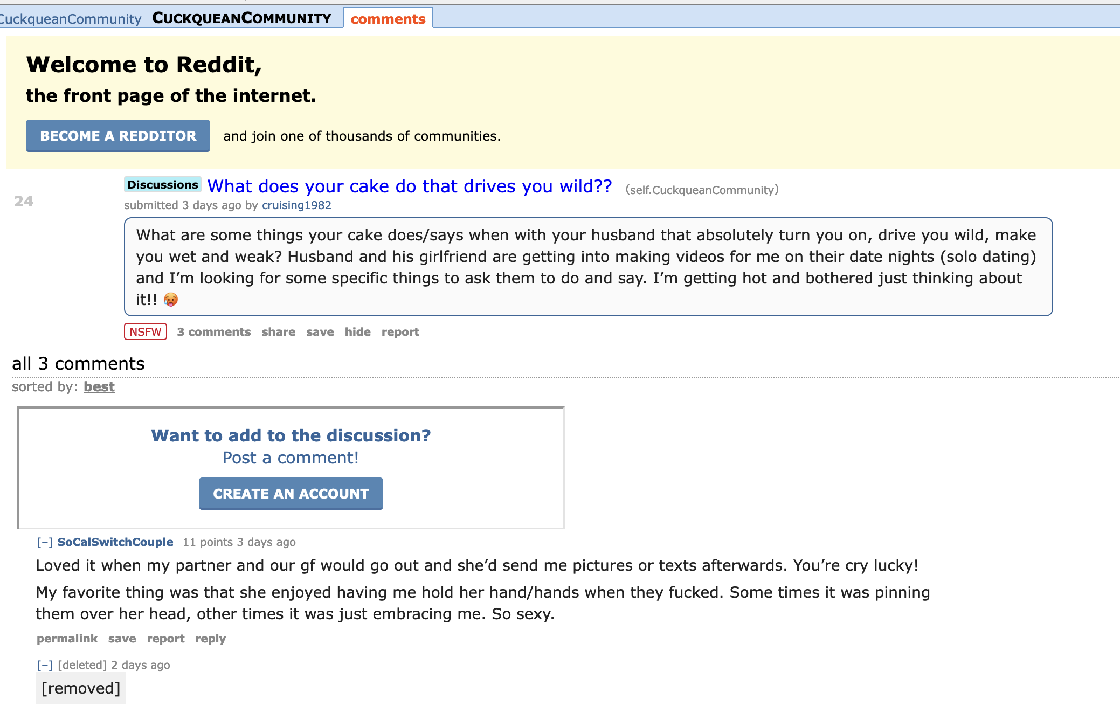The image size is (1120, 706).
Task: Visit cruising1982's user profile
Action: [296, 205]
